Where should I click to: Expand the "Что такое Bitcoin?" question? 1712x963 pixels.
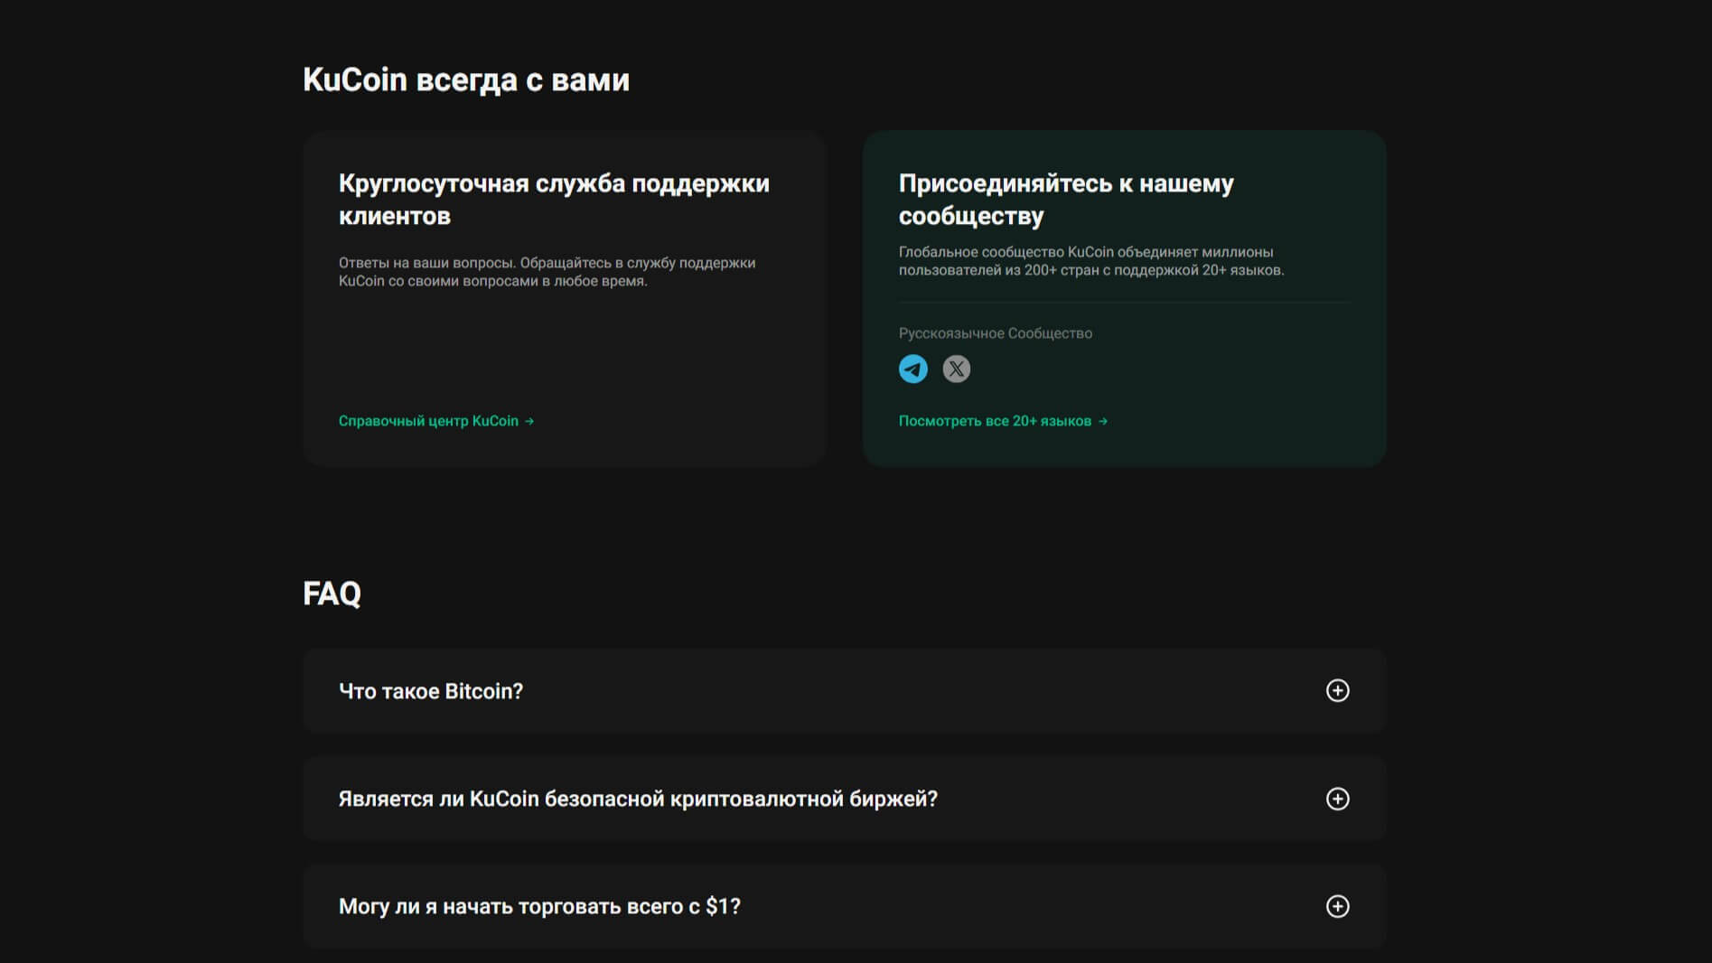[431, 691]
